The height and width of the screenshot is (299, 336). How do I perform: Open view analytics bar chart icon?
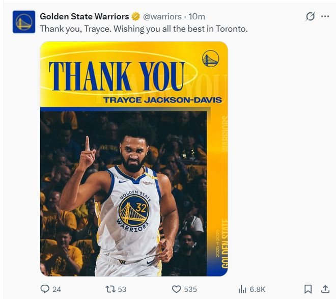pyautogui.click(x=242, y=289)
